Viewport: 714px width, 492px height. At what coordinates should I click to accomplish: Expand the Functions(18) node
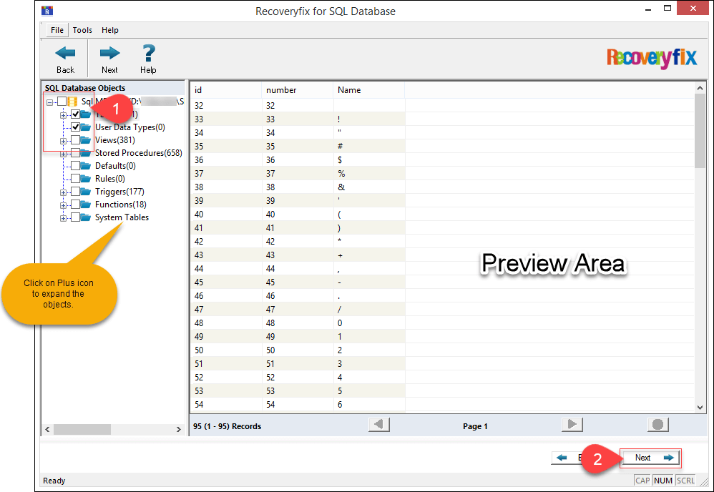click(63, 205)
